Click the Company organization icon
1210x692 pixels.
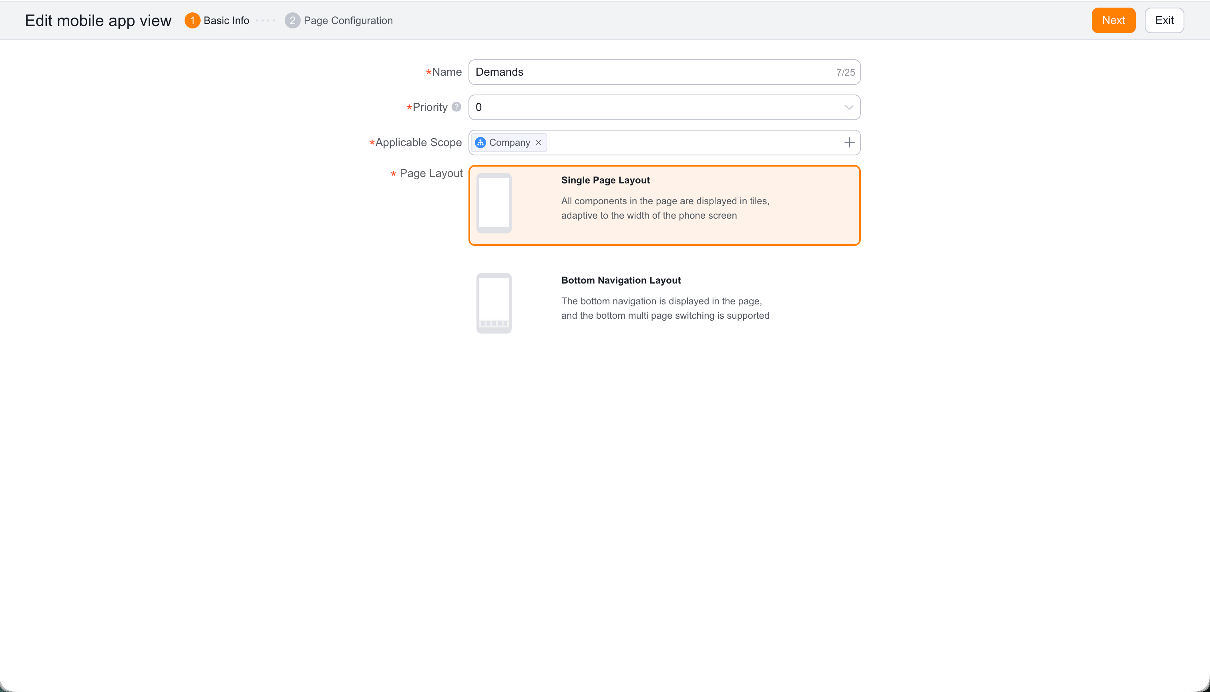point(480,143)
